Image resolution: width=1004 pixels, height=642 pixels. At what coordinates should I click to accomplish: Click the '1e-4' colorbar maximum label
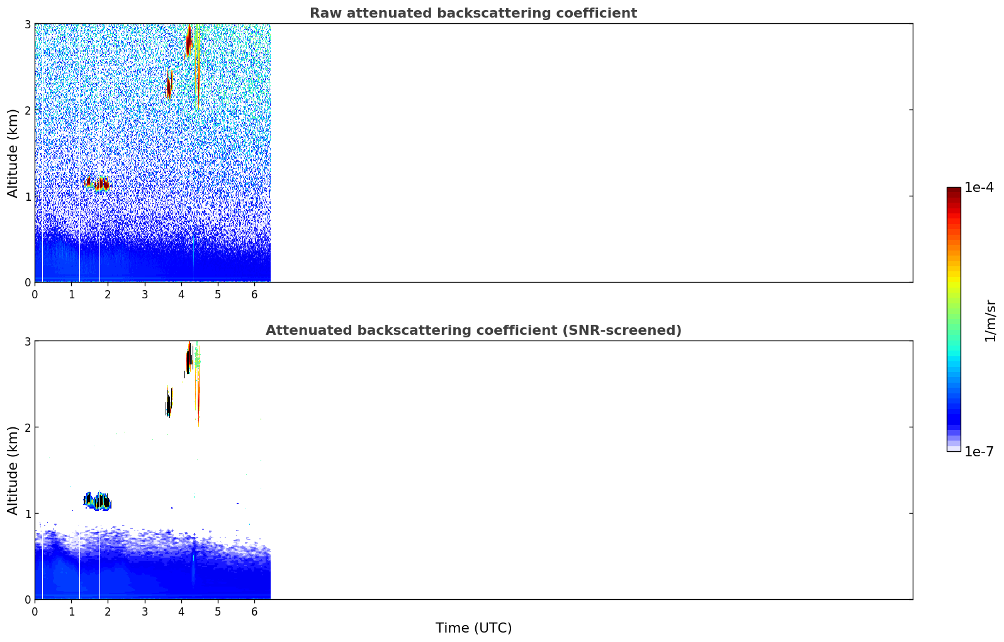pyautogui.click(x=979, y=188)
